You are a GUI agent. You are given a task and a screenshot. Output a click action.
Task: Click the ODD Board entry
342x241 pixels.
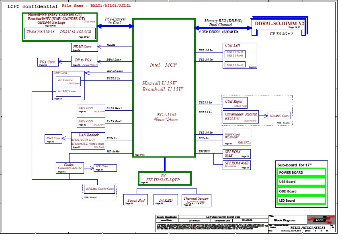(302, 191)
